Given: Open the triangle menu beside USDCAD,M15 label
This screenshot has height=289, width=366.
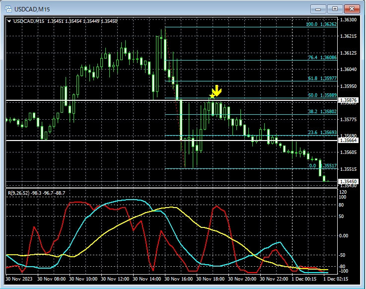Looking at the screenshot, I should (x=9, y=21).
